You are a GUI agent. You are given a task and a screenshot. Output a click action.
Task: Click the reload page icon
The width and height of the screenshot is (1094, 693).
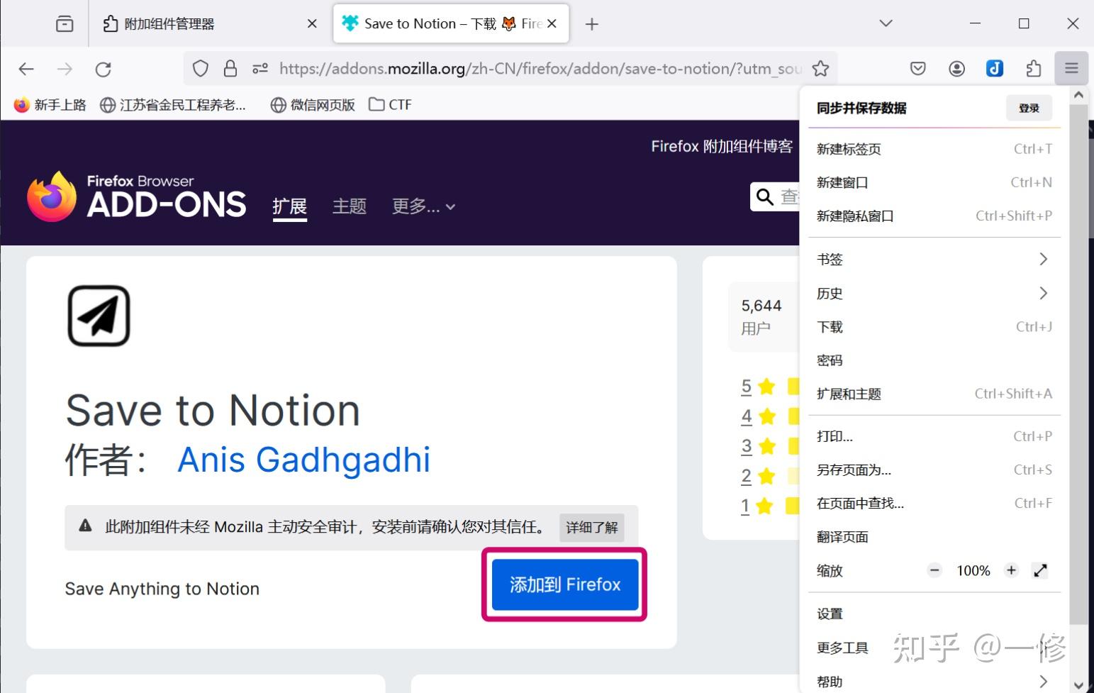point(104,68)
